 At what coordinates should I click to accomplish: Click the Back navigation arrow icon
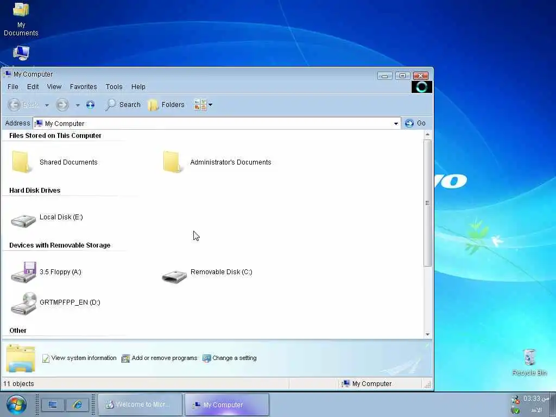pos(14,105)
